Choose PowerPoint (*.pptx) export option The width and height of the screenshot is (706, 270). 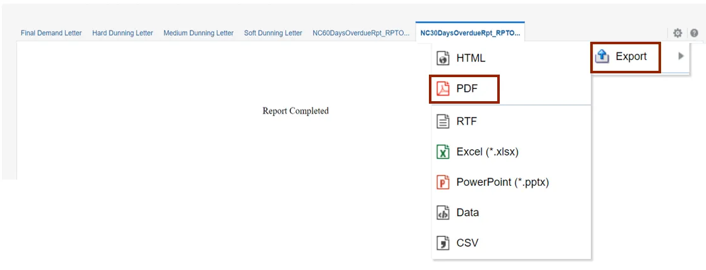tap(502, 182)
